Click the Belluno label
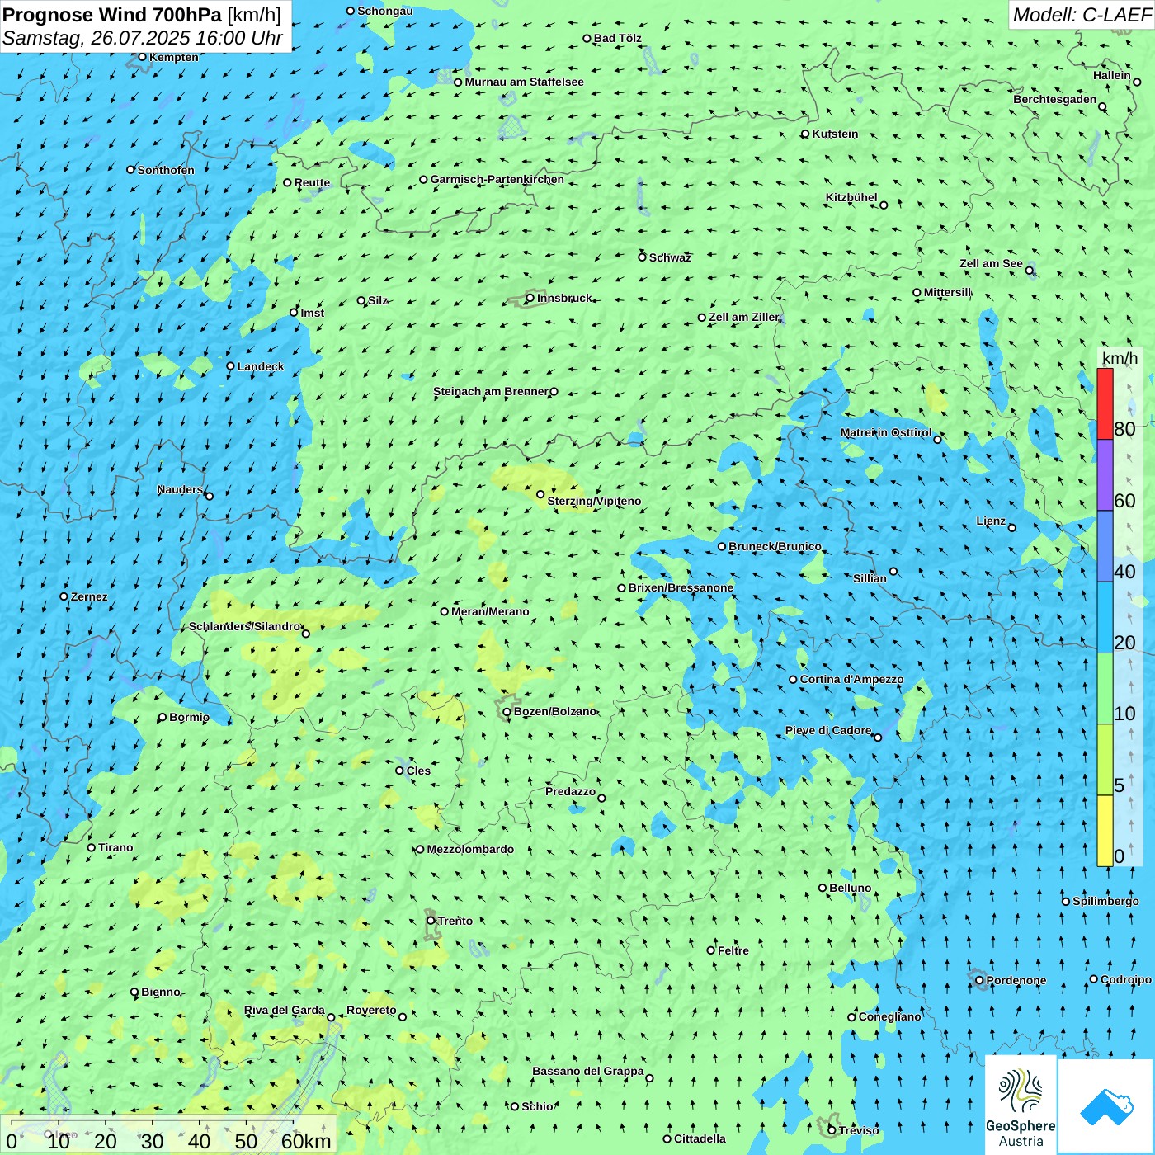1155x1155 pixels. 851,888
